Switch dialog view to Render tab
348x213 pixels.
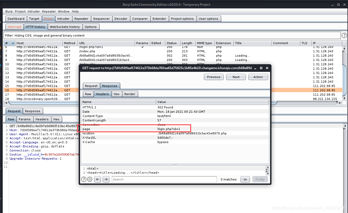tap(130, 94)
